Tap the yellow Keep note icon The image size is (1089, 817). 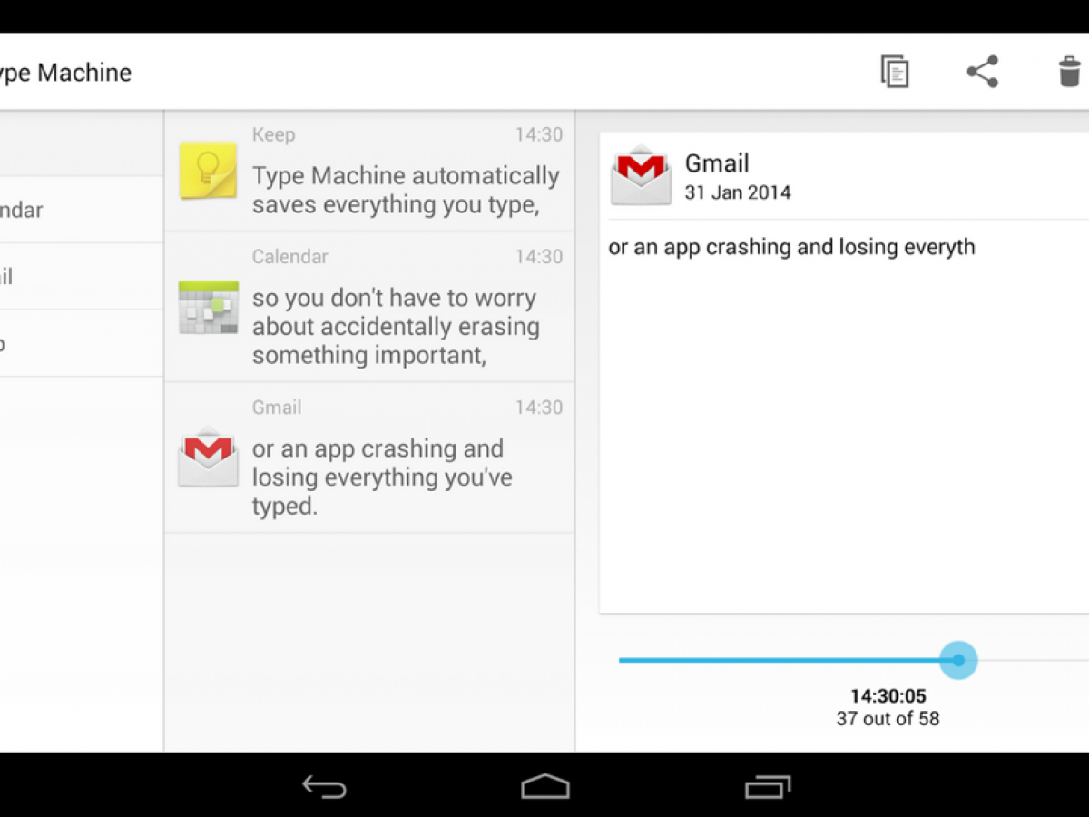[x=208, y=170]
